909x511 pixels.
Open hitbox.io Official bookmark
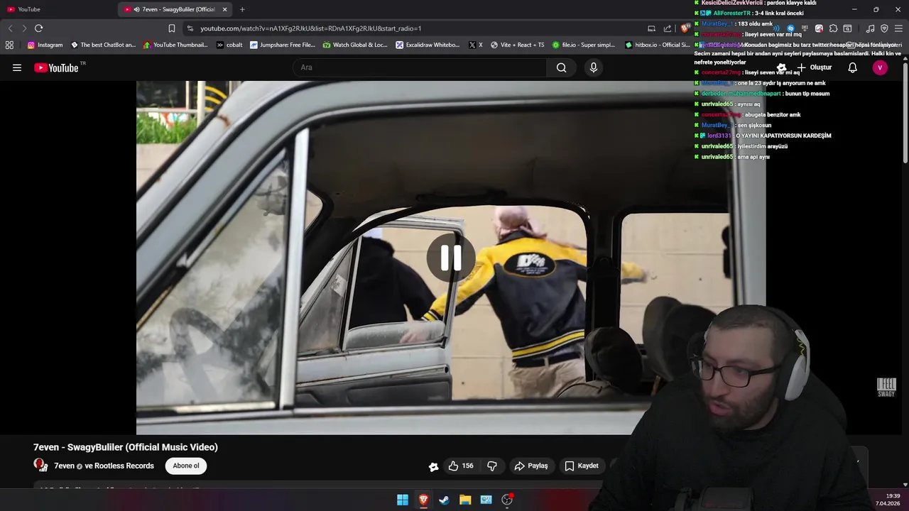pos(657,45)
